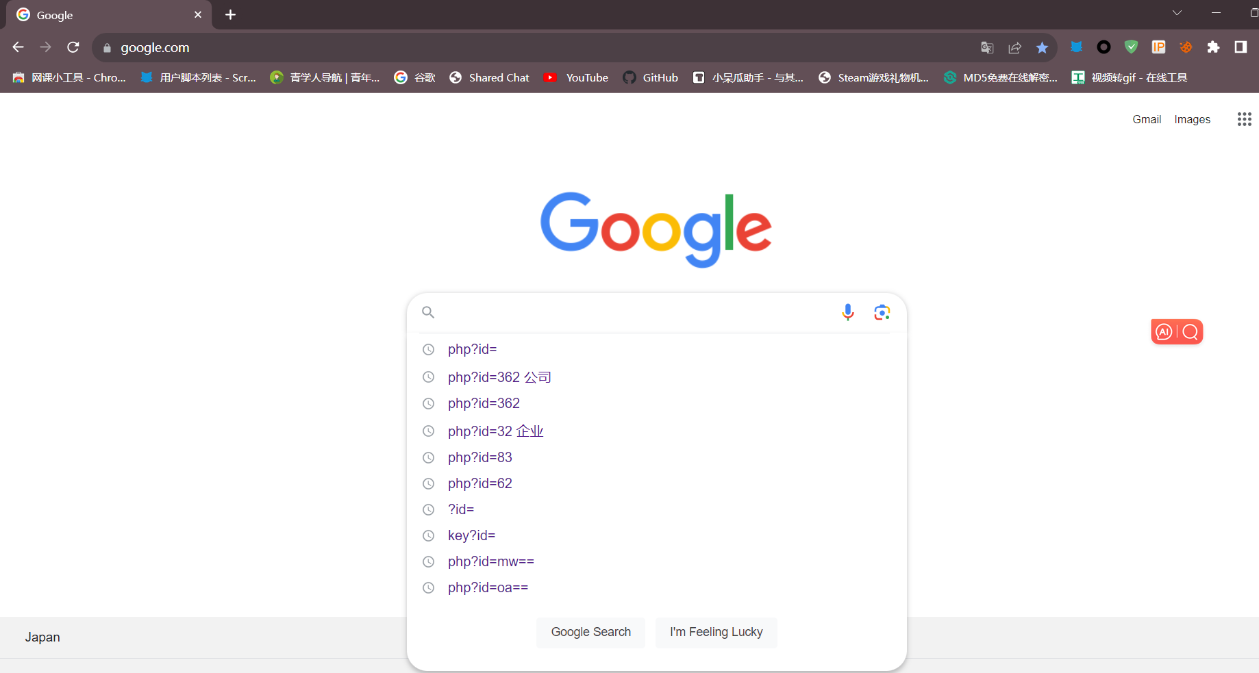Open the 青学人导航 bookmark
Viewport: 1259px width, 673px height.
[325, 77]
